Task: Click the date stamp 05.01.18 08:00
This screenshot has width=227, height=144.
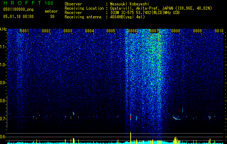Action: pyautogui.click(x=18, y=17)
